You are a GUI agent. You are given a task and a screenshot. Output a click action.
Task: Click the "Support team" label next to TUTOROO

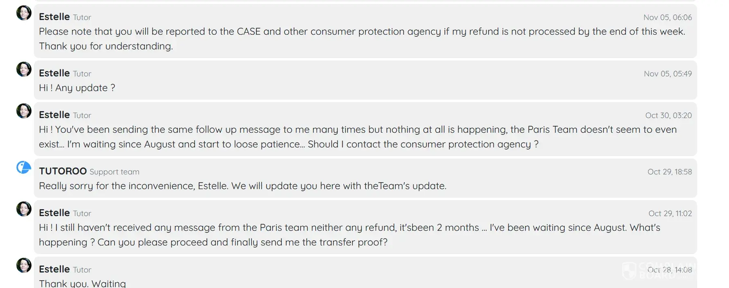pos(114,172)
